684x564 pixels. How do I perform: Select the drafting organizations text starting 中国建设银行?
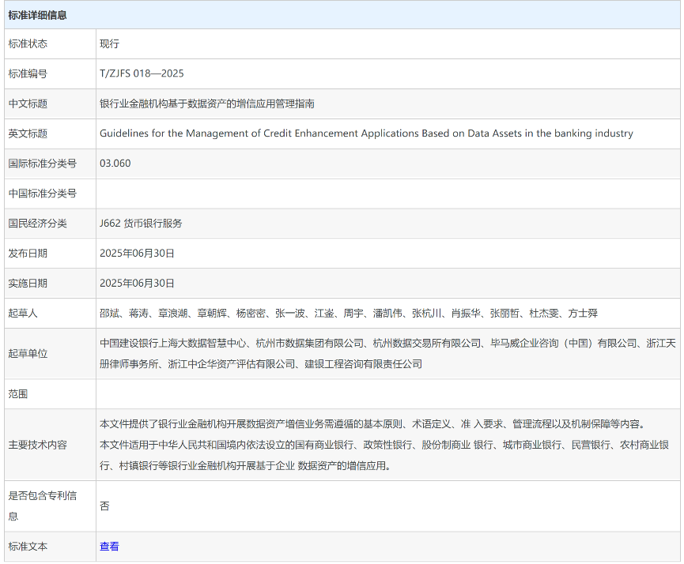coord(387,353)
